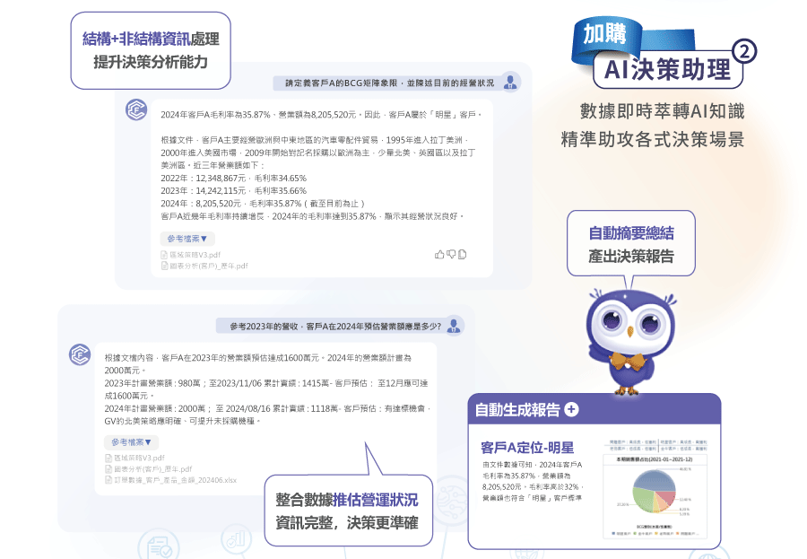Click the line starting 2024年計畫營業額

pos(267,408)
